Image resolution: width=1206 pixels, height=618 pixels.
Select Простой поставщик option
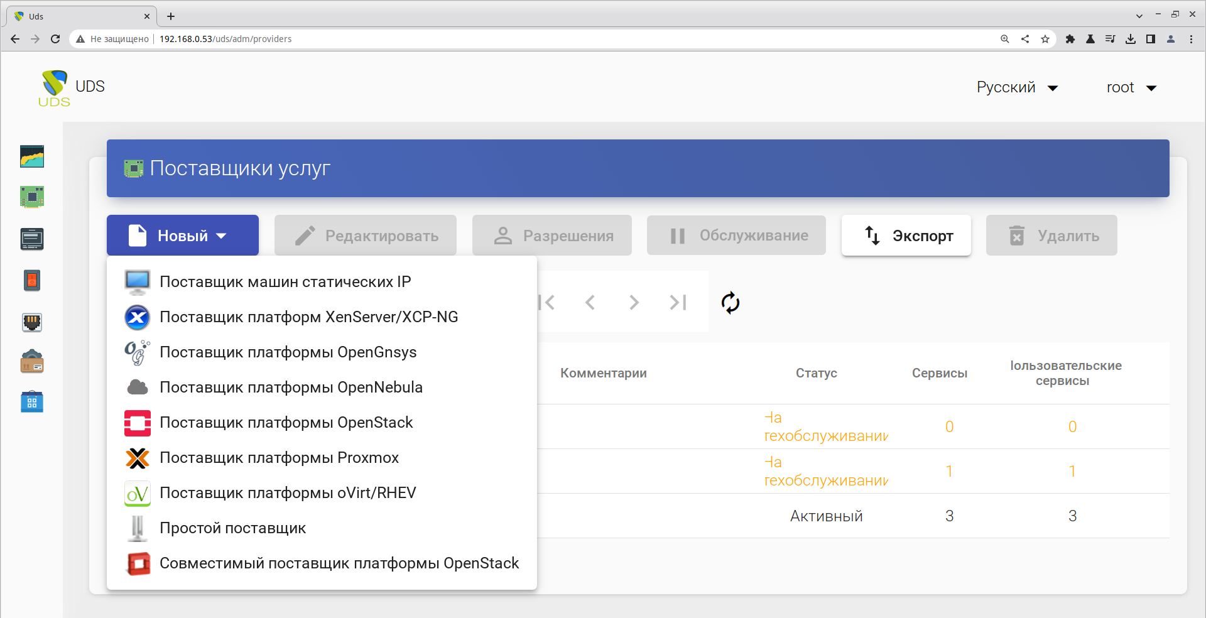point(322,528)
